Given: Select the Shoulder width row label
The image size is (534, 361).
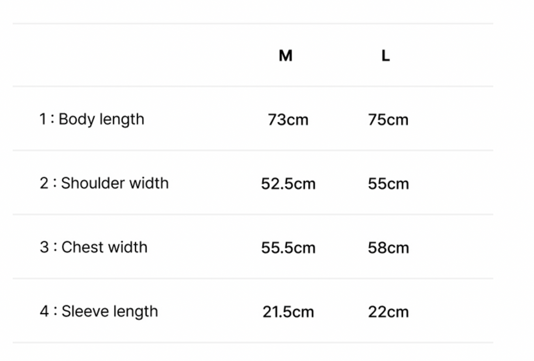Looking at the screenshot, I should click(x=104, y=183).
